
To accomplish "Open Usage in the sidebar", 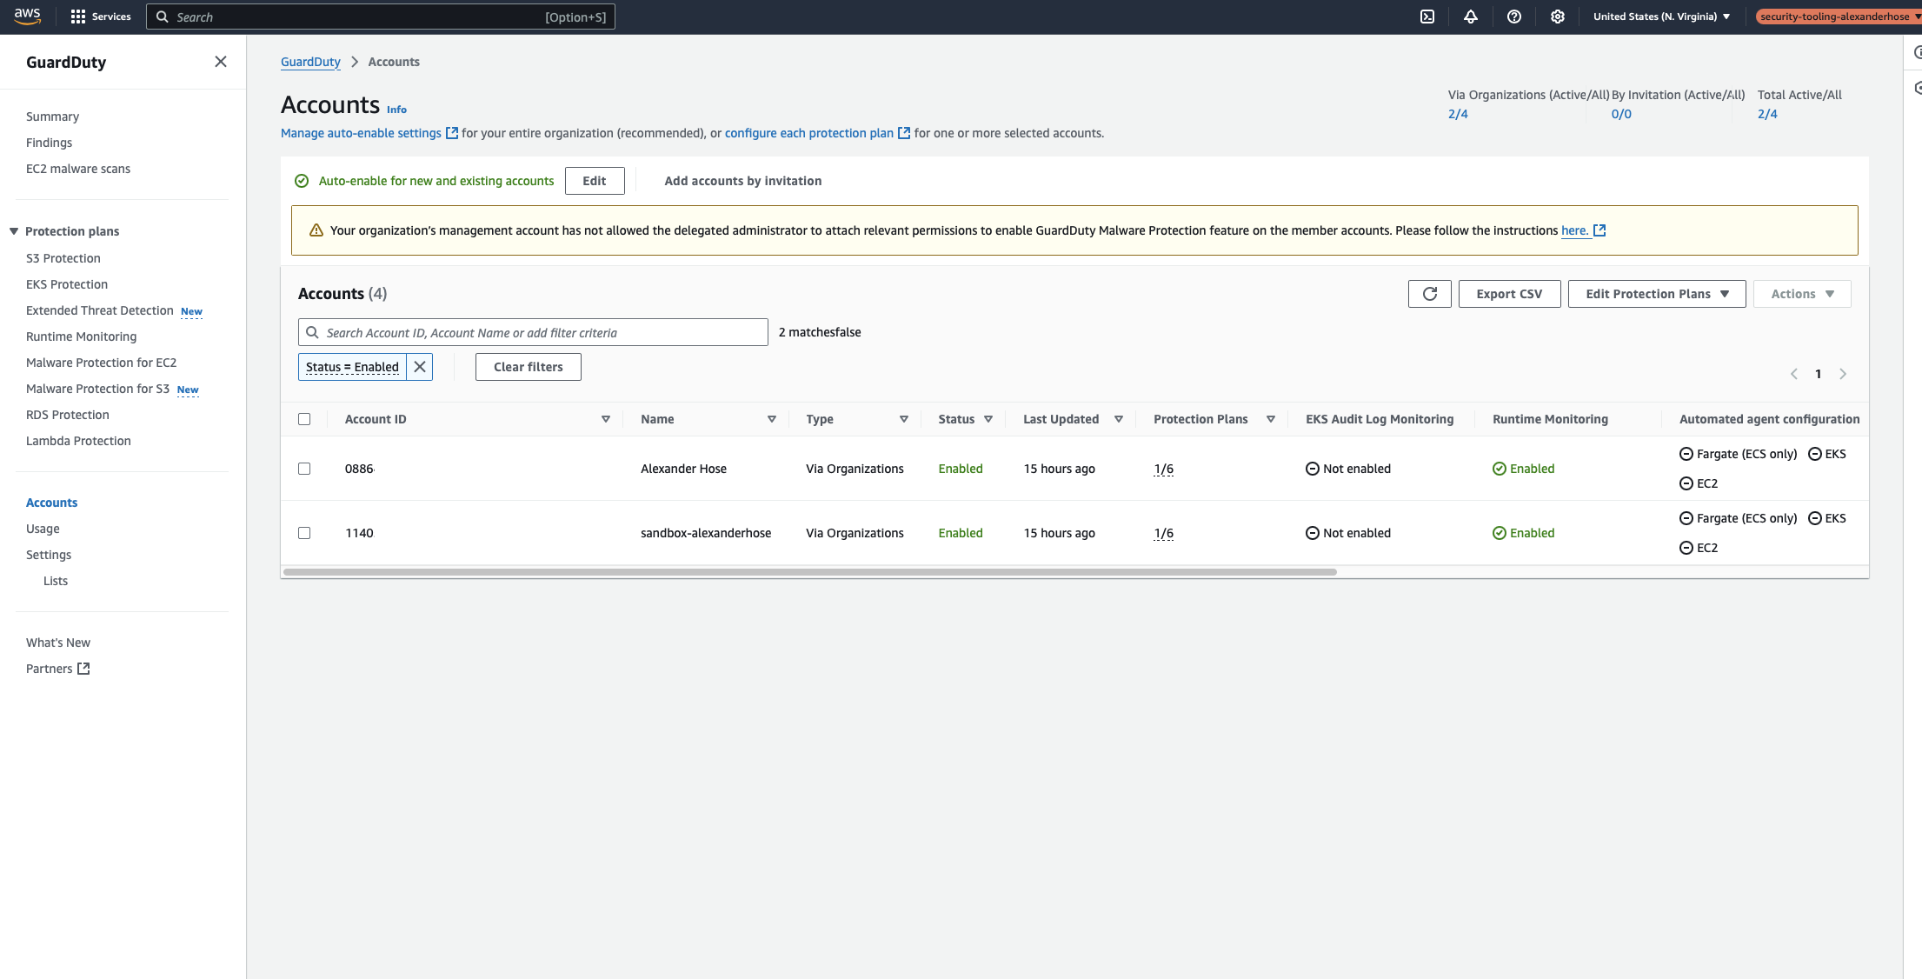I will pos(43,529).
